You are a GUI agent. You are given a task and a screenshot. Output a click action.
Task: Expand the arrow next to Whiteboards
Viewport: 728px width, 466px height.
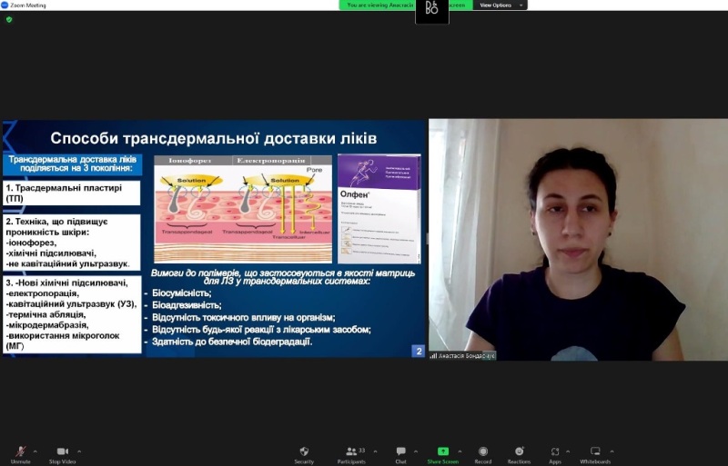pyautogui.click(x=612, y=451)
